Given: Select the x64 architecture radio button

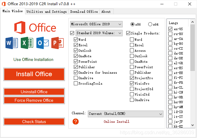Looking at the screenshot, I should [150, 24].
